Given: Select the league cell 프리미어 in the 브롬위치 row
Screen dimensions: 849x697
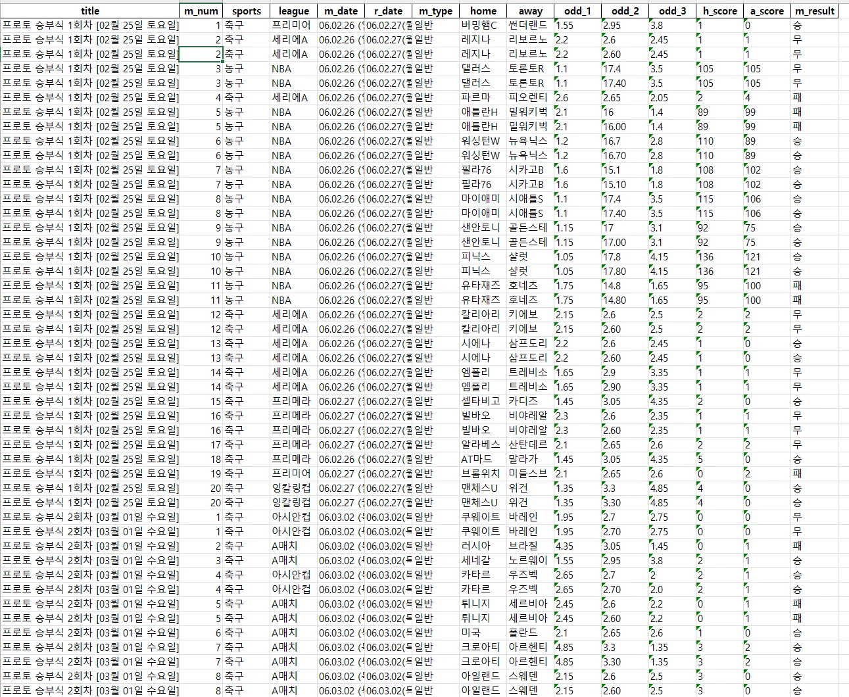Looking at the screenshot, I should click(x=293, y=473).
